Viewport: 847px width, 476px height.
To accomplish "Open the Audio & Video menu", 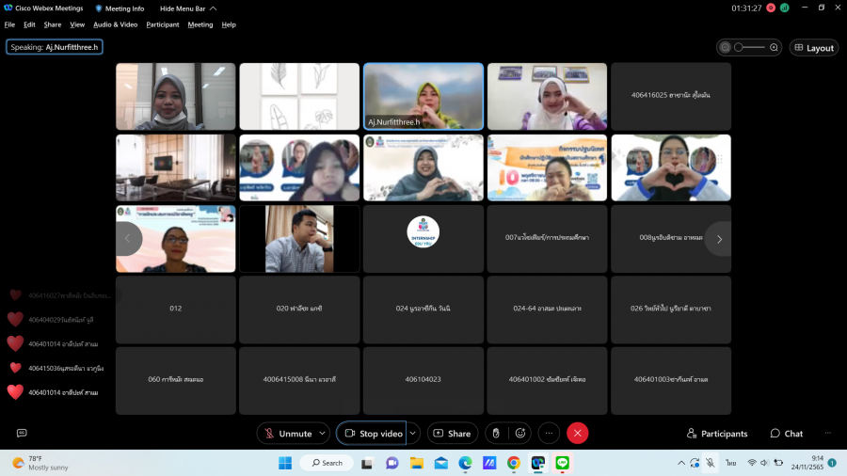I will click(115, 24).
